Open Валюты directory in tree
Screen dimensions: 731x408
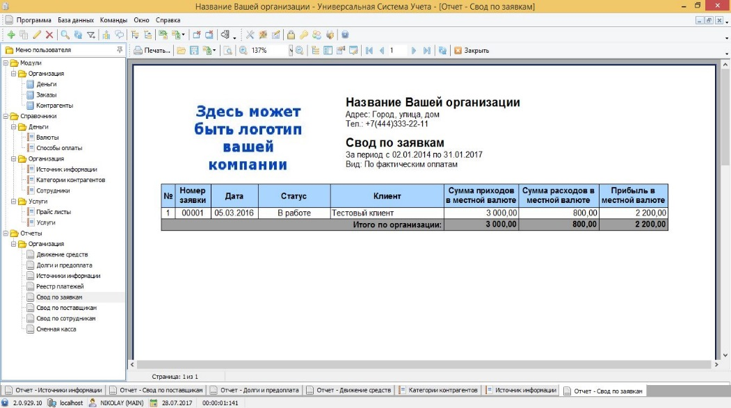coord(47,138)
